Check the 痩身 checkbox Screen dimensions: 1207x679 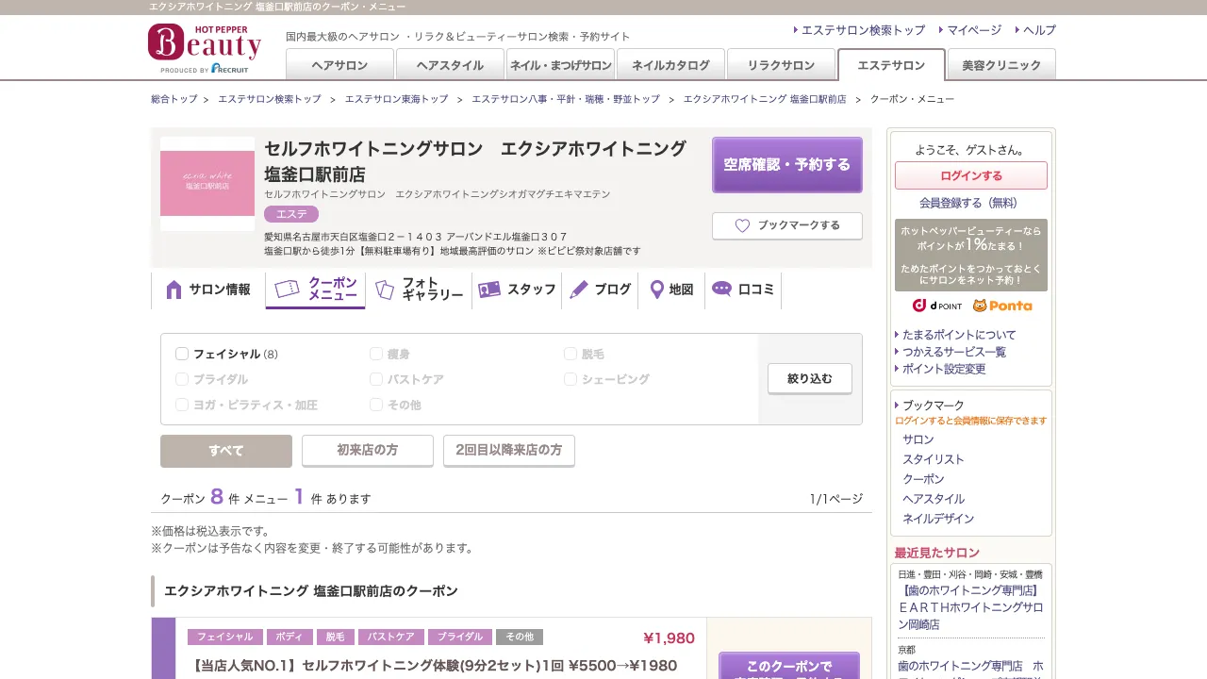pyautogui.click(x=376, y=354)
